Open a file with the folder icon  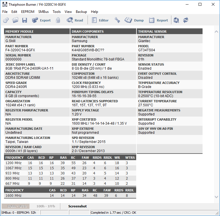(15, 20)
